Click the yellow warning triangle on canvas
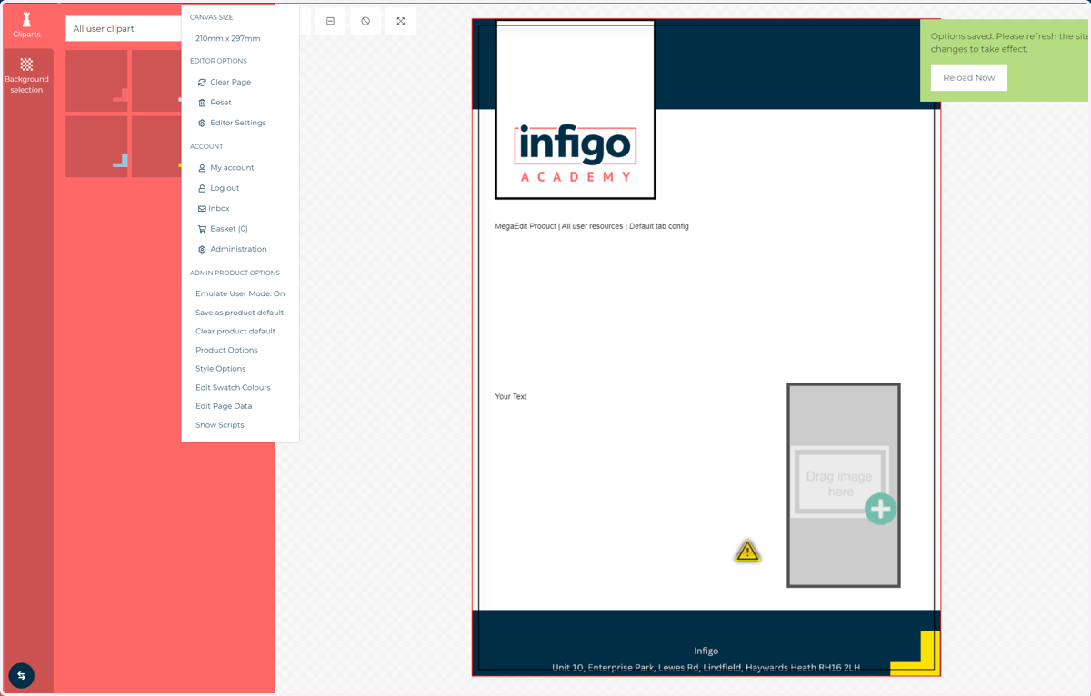 (747, 551)
